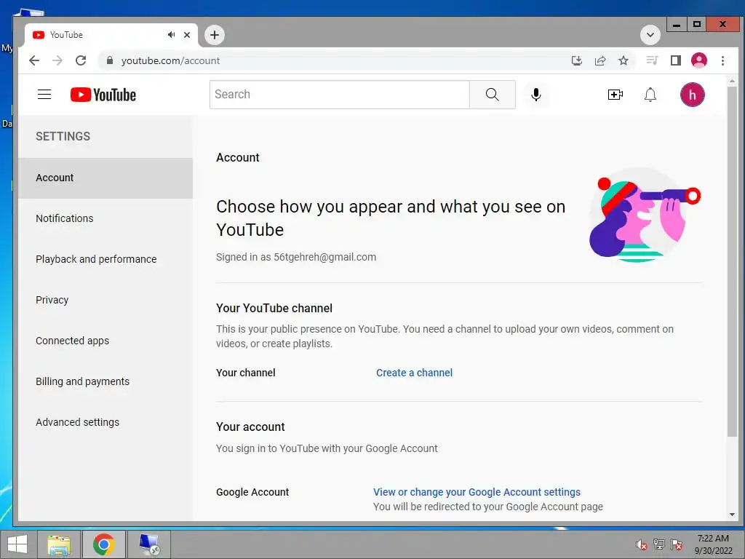Focus the YouTube search field
The width and height of the screenshot is (745, 559).
click(x=339, y=95)
